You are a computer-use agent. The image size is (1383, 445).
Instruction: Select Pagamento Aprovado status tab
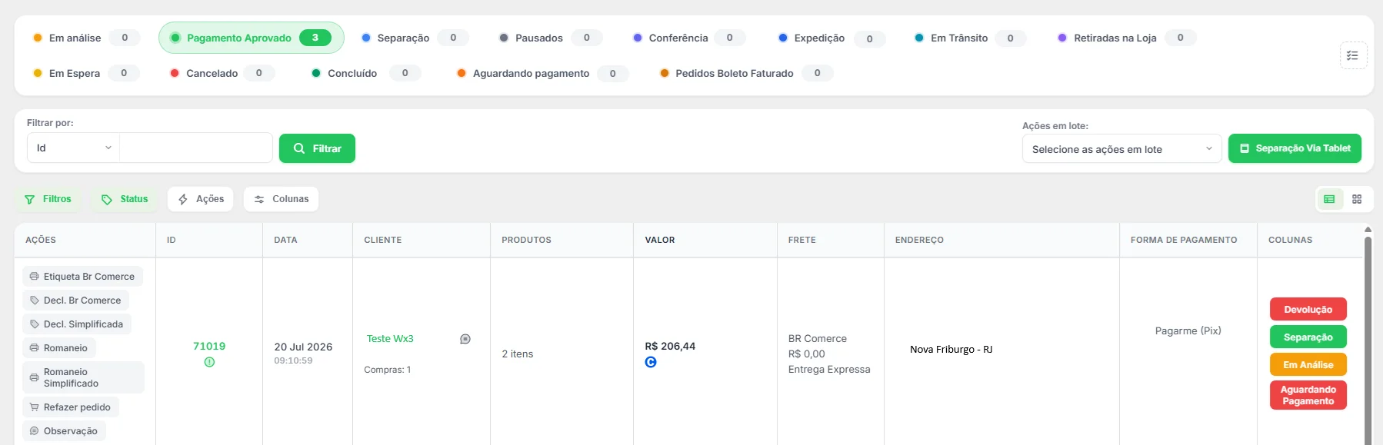[x=252, y=38]
